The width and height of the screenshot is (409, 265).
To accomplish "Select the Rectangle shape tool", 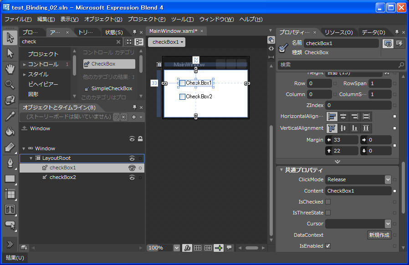I will [10, 178].
